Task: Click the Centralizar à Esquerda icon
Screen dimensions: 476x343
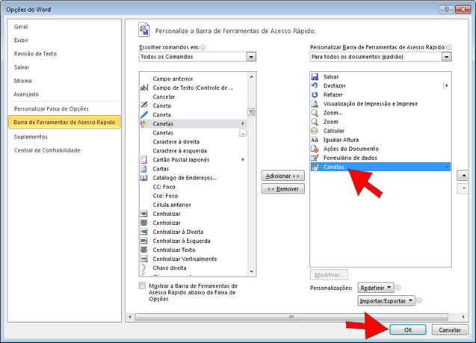Action: click(x=144, y=241)
